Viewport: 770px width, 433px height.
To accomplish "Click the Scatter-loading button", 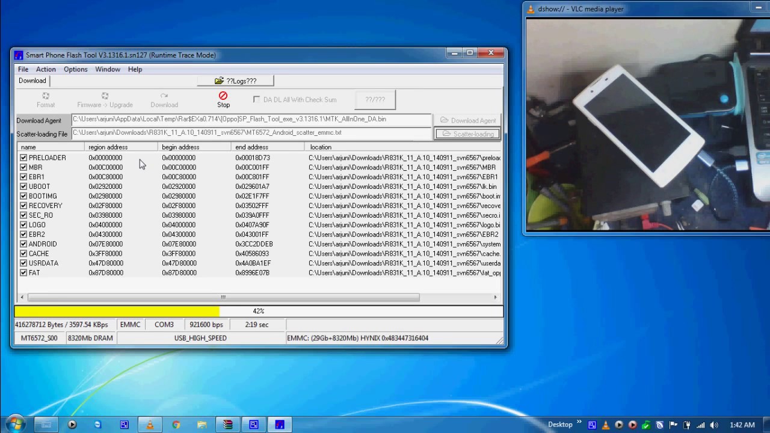I will click(467, 134).
